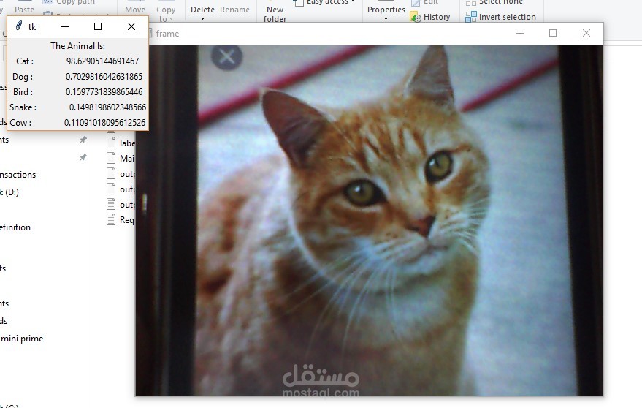The image size is (642, 408).
Task: Select 'mini prime' in navigation pane
Action: click(x=22, y=339)
